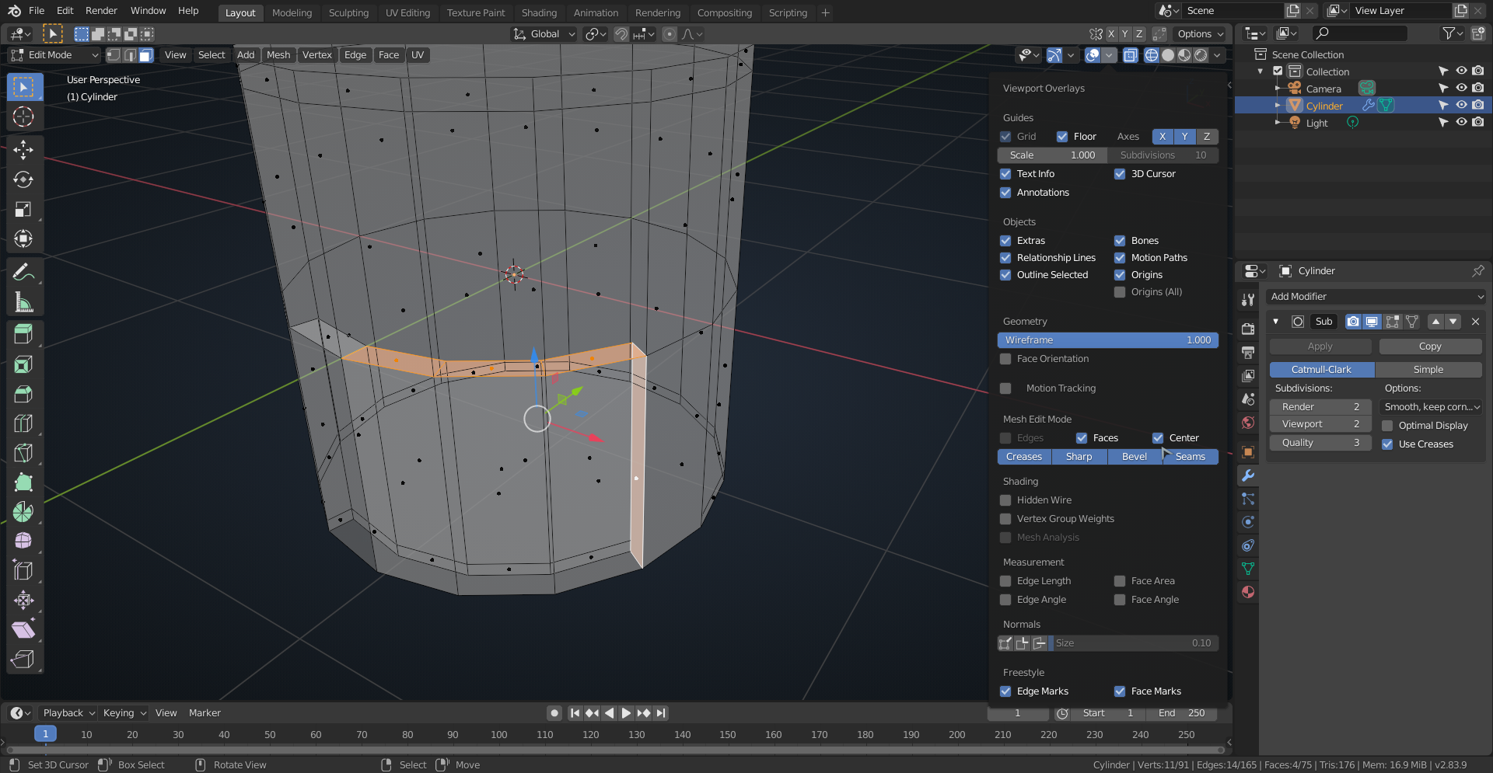Adjust the Wireframe threshold slider

pyautogui.click(x=1107, y=340)
